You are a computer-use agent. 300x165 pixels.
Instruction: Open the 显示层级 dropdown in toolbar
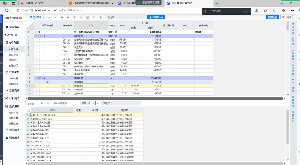pyautogui.click(x=37, y=17)
